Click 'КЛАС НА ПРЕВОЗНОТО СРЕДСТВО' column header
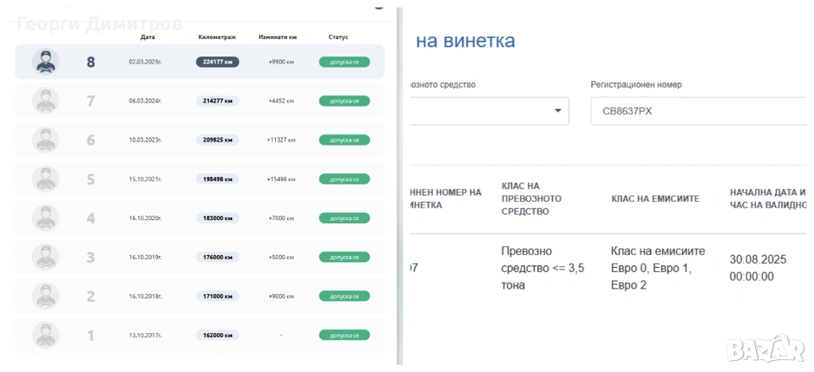Image resolution: width=814 pixels, height=372 pixels. click(x=532, y=199)
